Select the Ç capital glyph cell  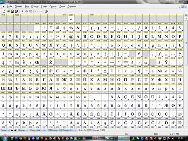tap(125, 97)
